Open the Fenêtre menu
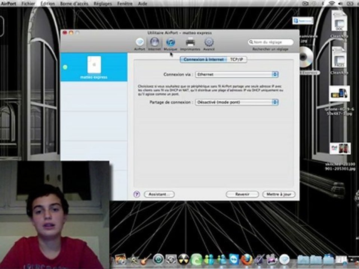359x269 pixels. click(125, 3)
